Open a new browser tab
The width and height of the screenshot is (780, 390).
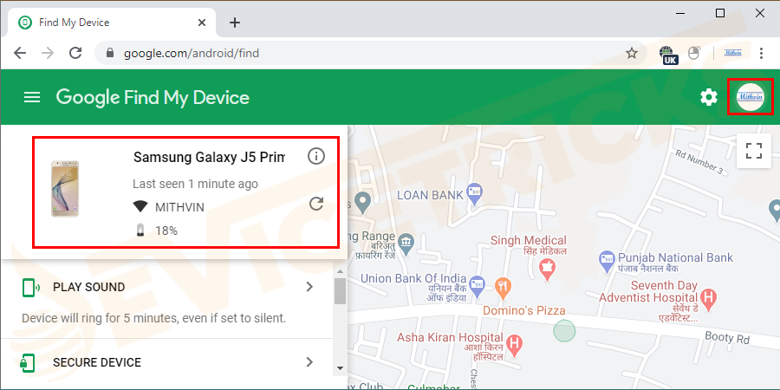click(x=235, y=23)
